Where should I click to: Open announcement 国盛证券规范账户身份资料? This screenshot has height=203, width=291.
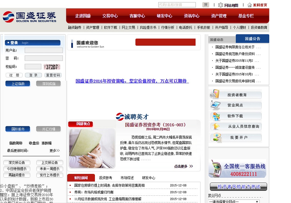(235, 54)
